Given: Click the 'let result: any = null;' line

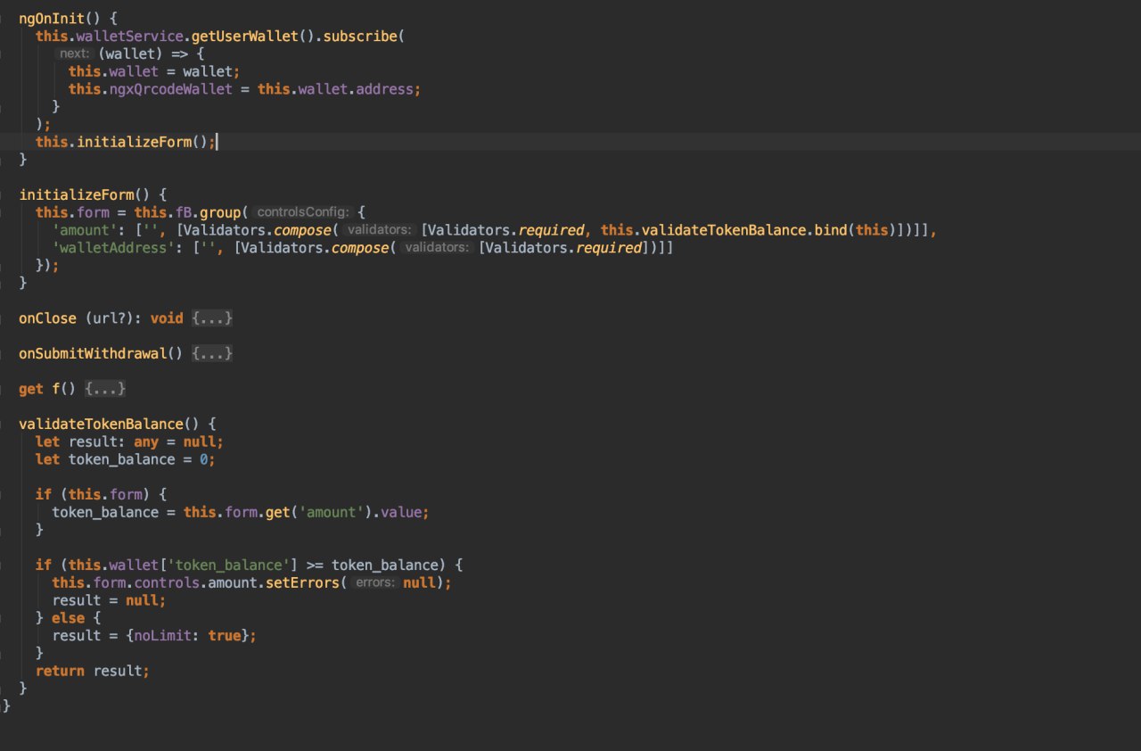Looking at the screenshot, I should tap(129, 442).
